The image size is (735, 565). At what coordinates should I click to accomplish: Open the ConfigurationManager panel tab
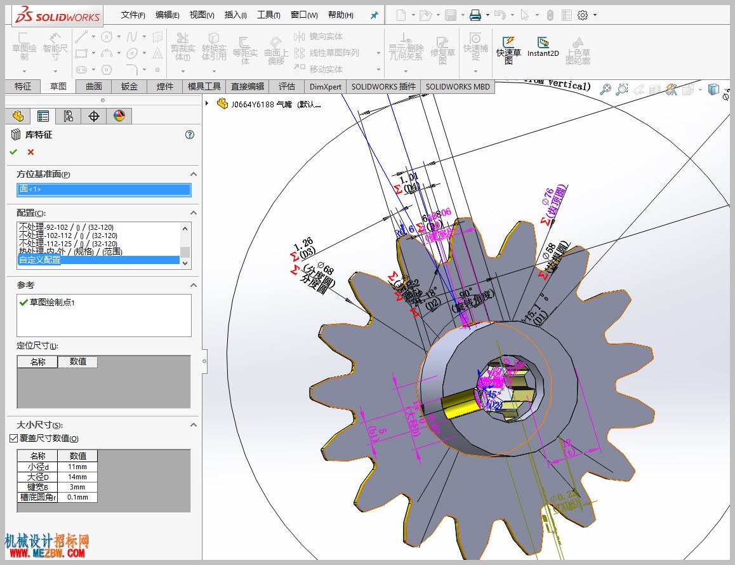pos(69,116)
